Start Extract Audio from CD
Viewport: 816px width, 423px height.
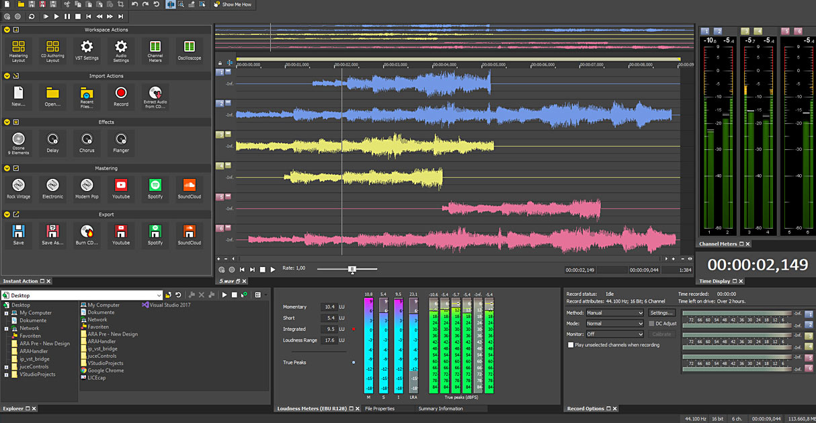155,96
